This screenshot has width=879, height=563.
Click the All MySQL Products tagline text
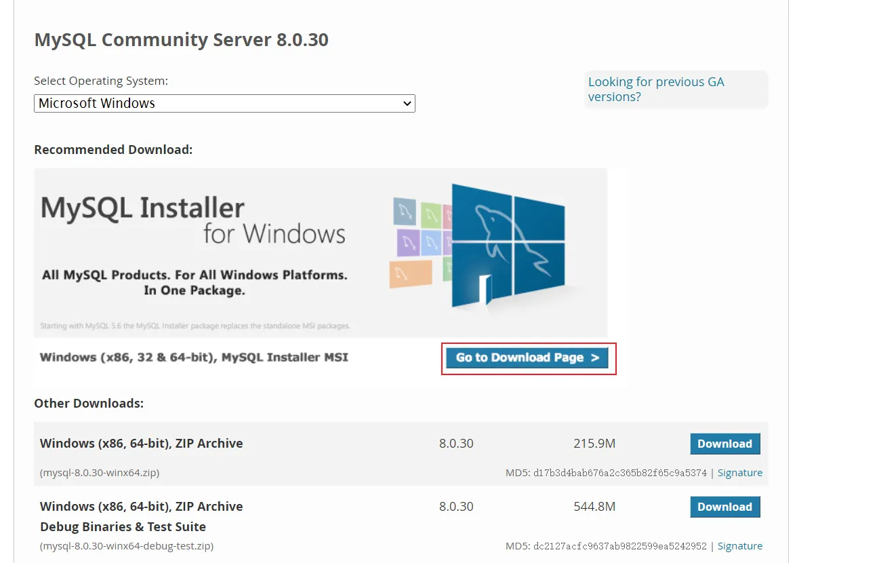[195, 283]
